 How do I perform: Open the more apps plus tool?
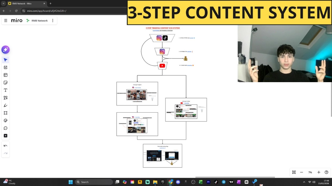(5, 136)
